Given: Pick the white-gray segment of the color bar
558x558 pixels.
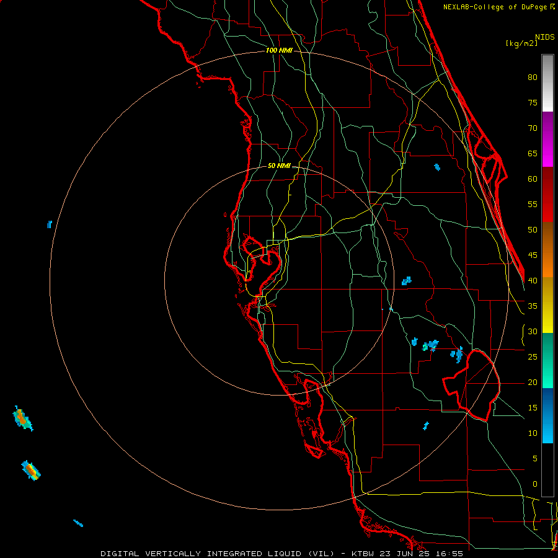Looking at the screenshot, I should coord(547,83).
